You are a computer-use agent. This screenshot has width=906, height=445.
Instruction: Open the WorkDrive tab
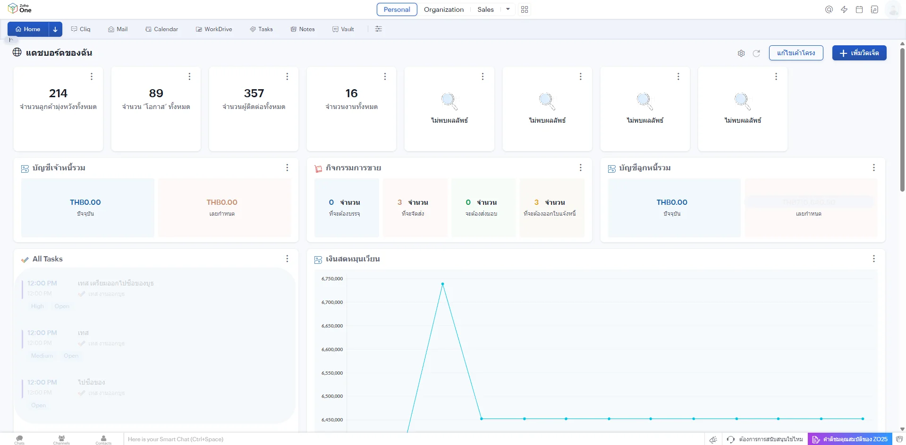tap(214, 29)
